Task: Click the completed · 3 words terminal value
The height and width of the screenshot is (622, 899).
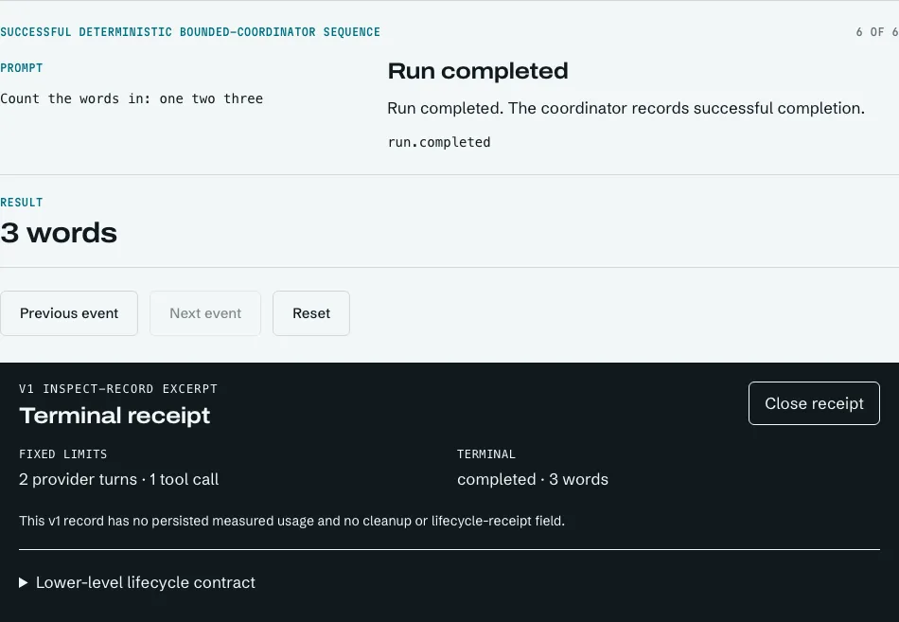Action: [533, 479]
